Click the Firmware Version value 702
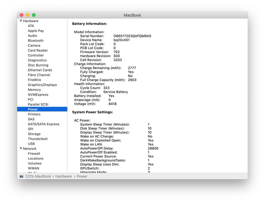Screen dimensions: 265x202 click(116, 52)
